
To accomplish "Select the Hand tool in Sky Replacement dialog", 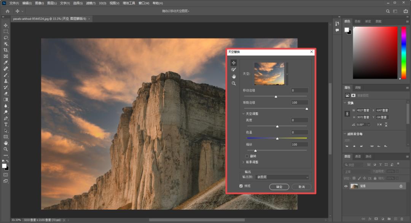I will tap(234, 76).
